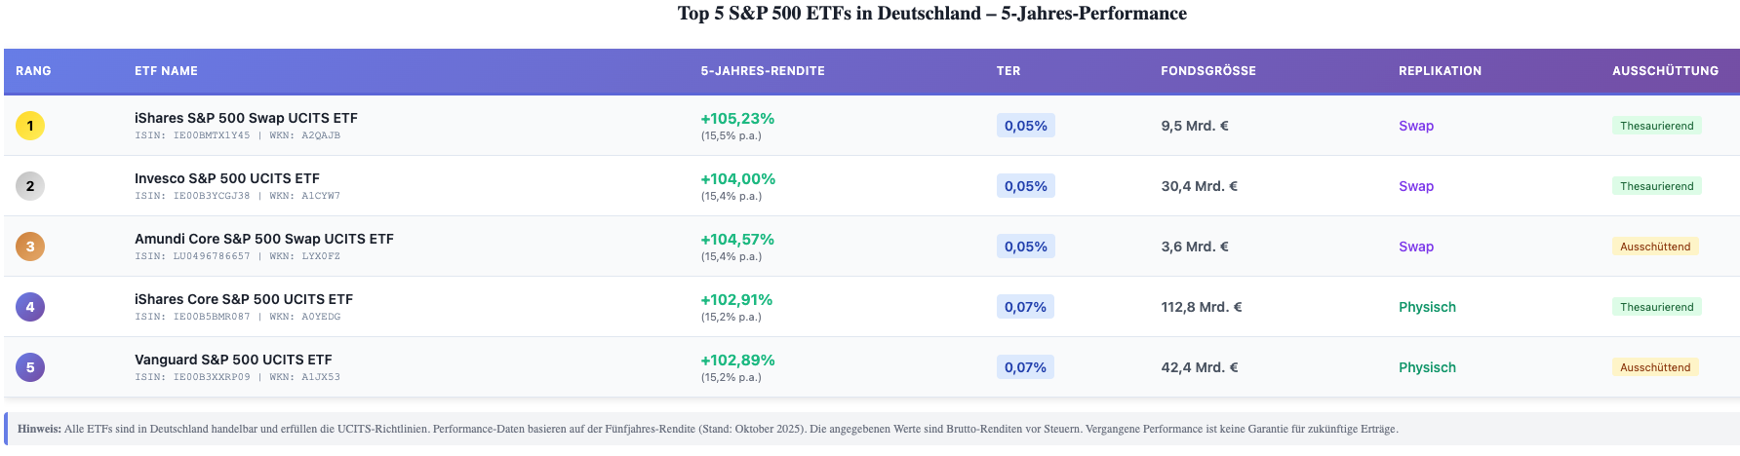Click the +105,23% return value

click(x=737, y=119)
